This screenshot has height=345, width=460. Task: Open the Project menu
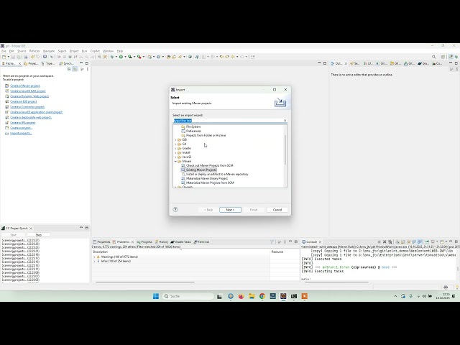[x=74, y=51]
